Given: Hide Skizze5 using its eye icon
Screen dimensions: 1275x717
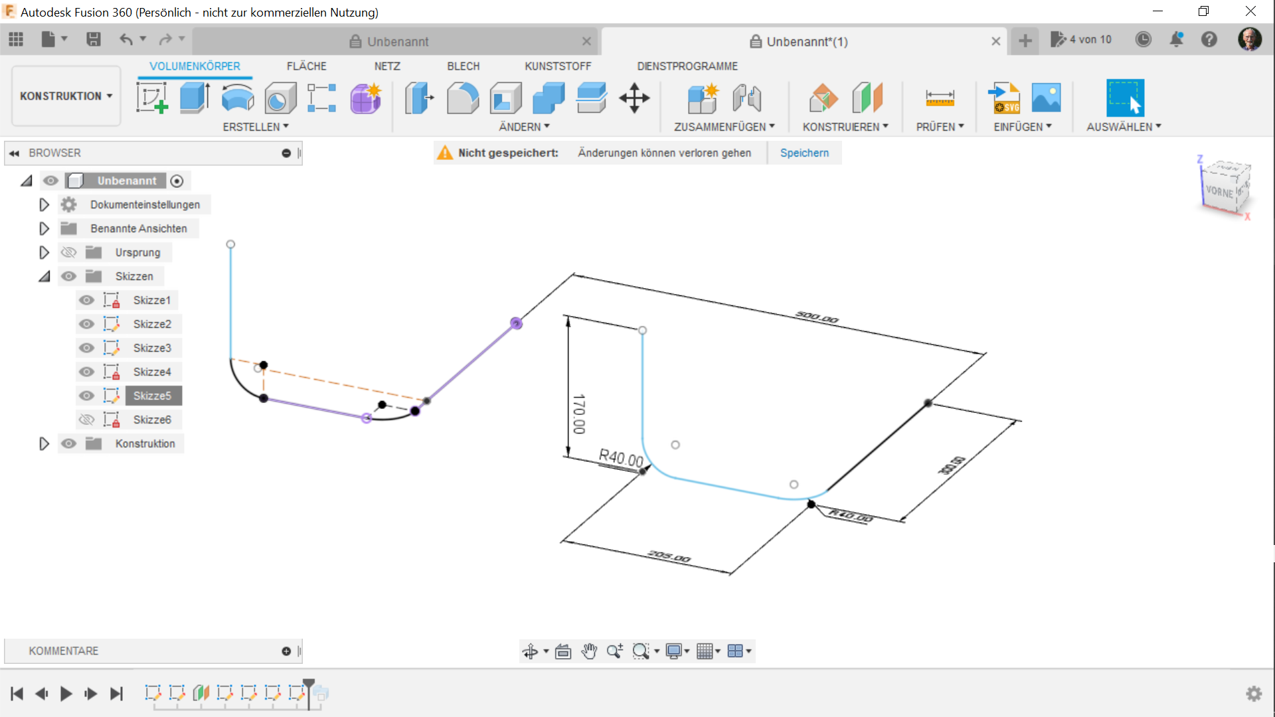Looking at the screenshot, I should 86,396.
